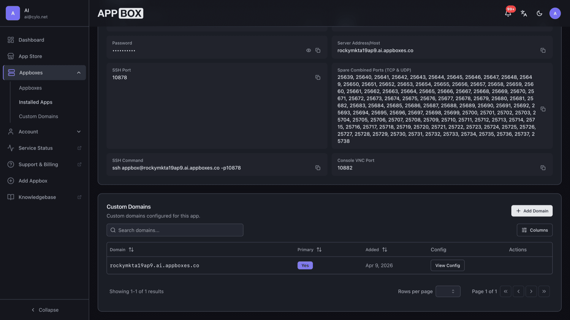
Task: Go to Custom Domains in sidebar
Action: pyautogui.click(x=39, y=116)
